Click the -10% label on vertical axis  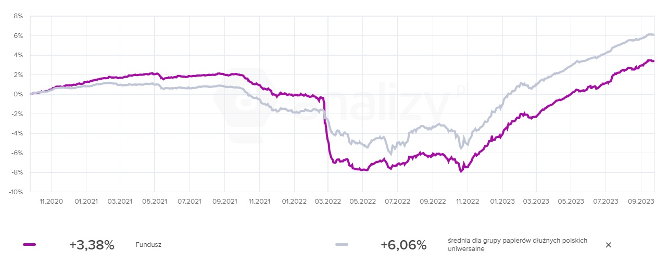17,192
